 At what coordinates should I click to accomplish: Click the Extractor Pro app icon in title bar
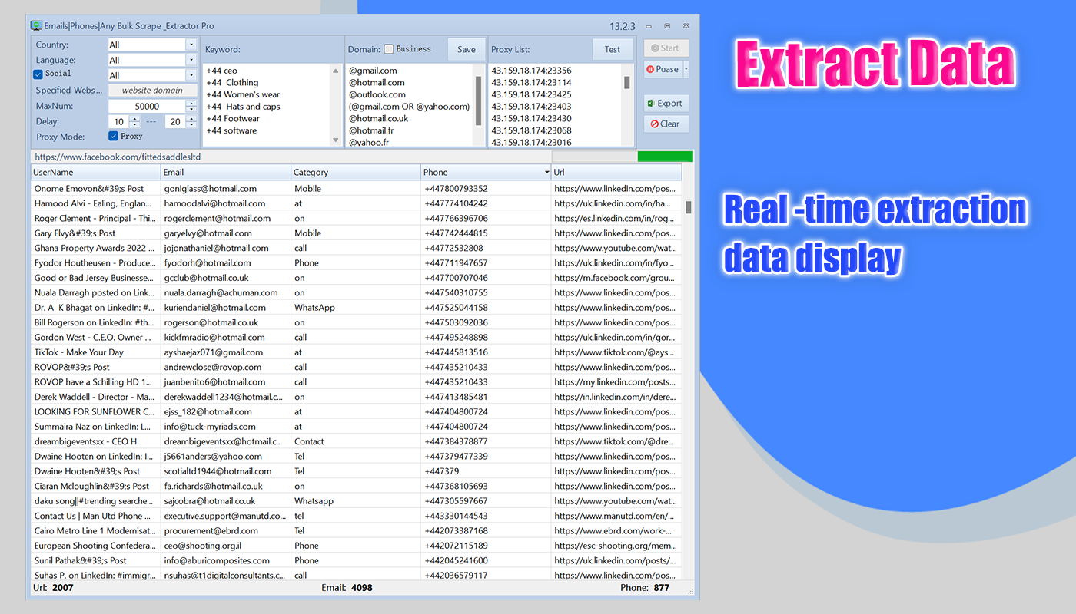pyautogui.click(x=36, y=25)
